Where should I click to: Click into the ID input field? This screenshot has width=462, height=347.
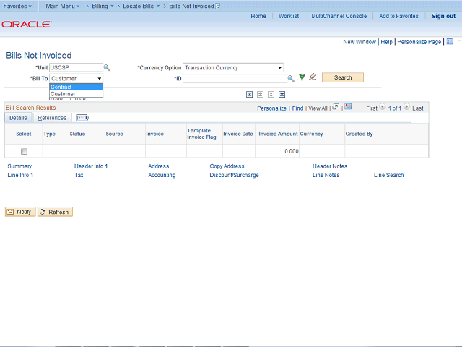click(235, 78)
